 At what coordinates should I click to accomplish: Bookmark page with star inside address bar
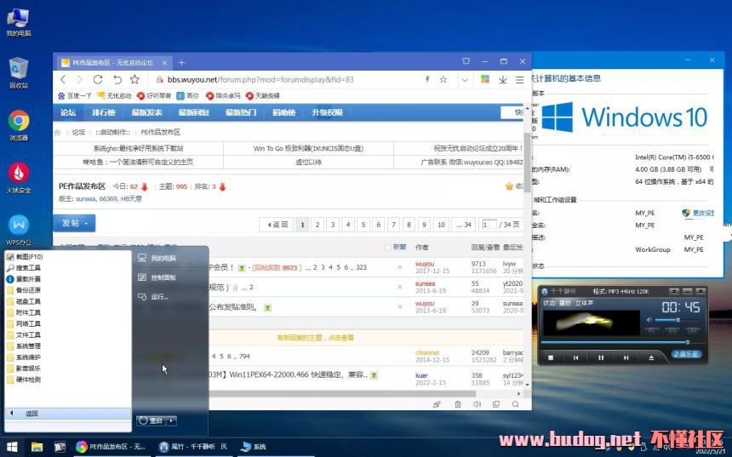pos(443,79)
